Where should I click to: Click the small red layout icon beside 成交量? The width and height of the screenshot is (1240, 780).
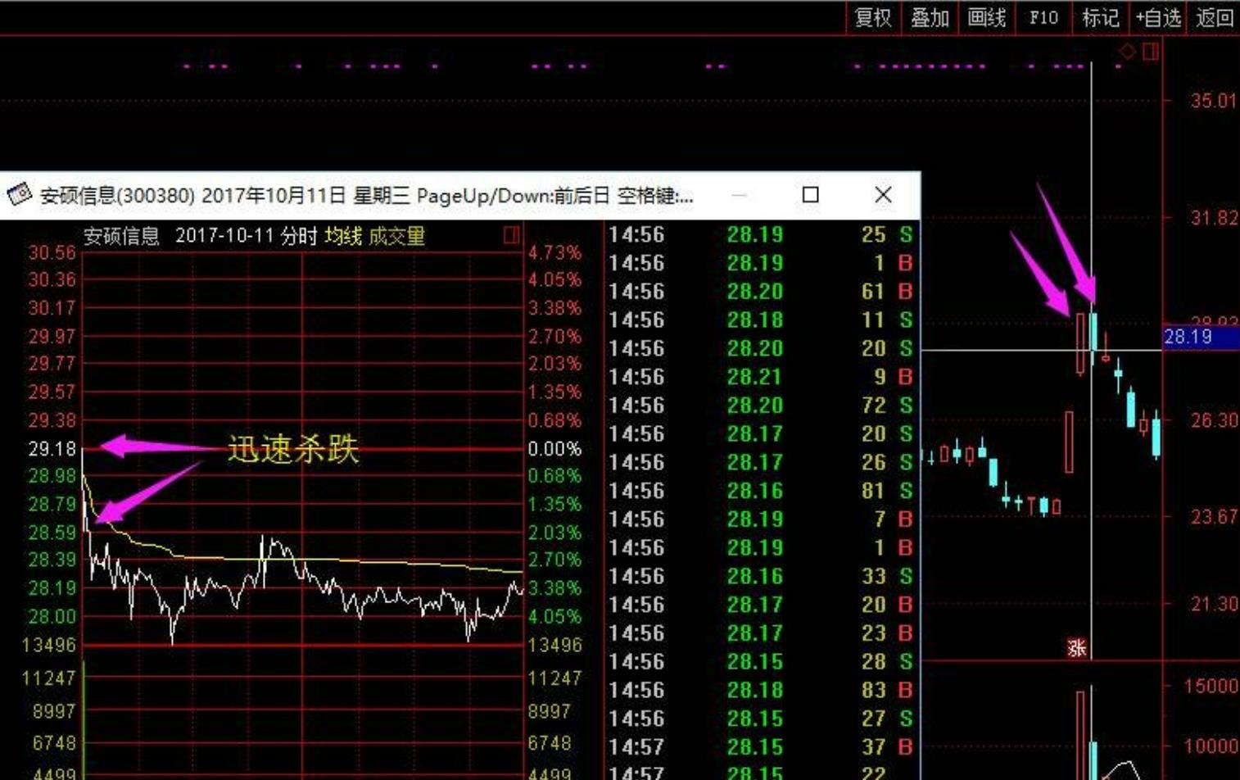[x=510, y=236]
